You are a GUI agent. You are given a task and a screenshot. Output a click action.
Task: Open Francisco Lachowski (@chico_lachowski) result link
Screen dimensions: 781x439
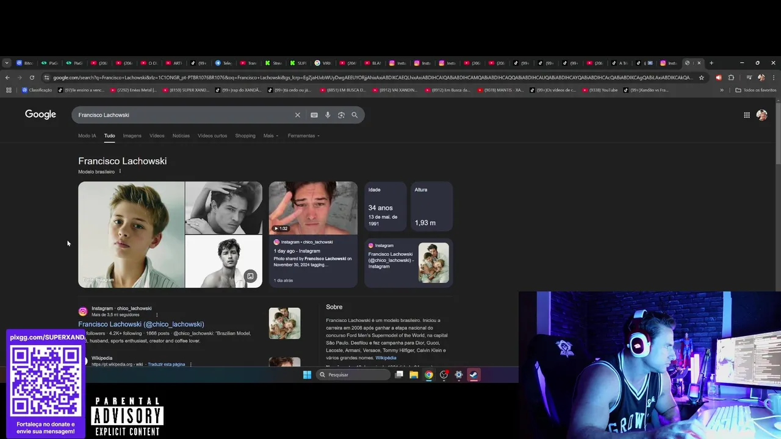click(141, 324)
